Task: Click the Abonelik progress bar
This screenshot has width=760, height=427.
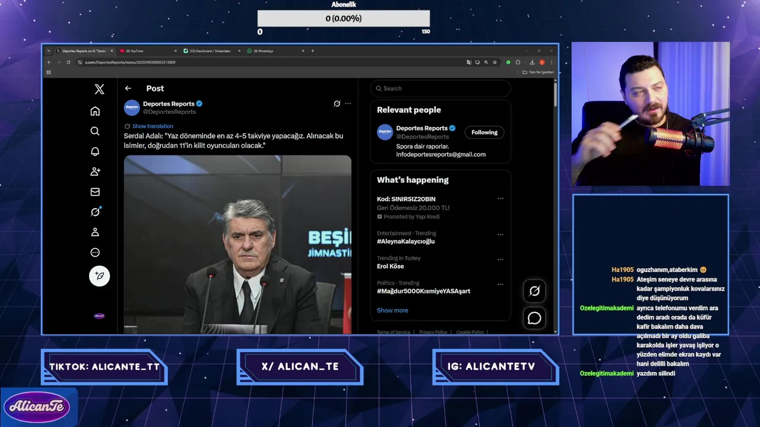Action: (x=344, y=18)
